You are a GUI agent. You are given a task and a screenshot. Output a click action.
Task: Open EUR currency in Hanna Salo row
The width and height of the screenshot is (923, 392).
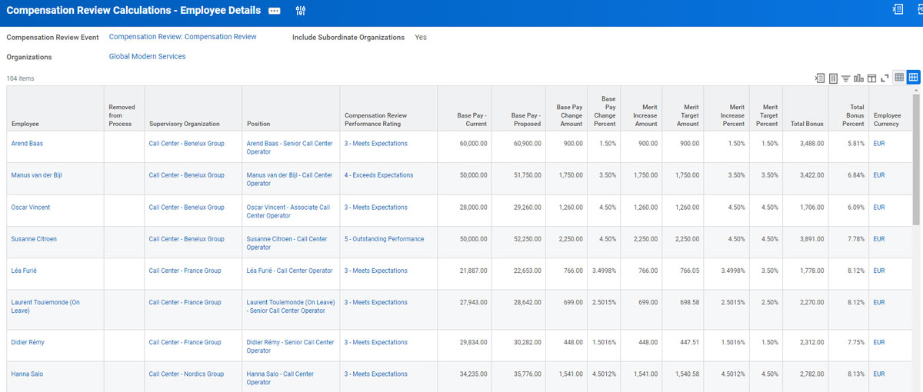click(879, 374)
